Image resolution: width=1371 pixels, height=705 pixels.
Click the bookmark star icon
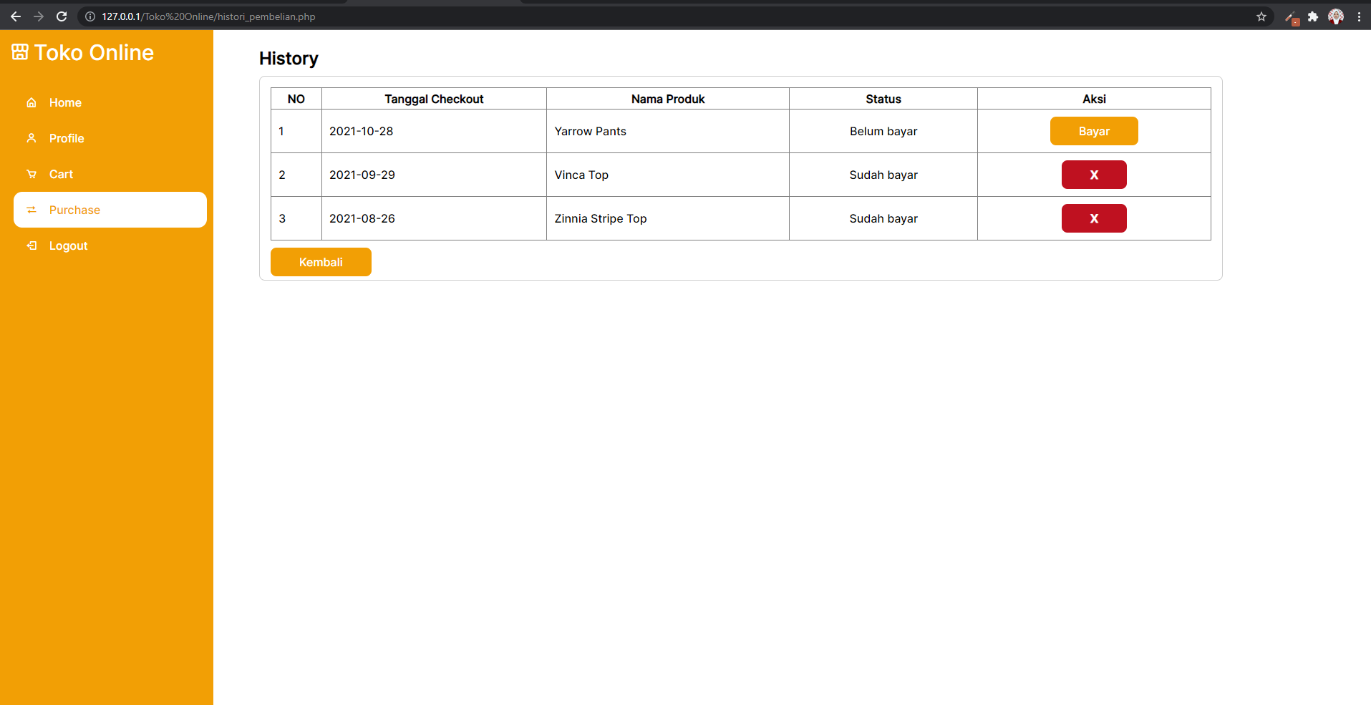(1261, 16)
